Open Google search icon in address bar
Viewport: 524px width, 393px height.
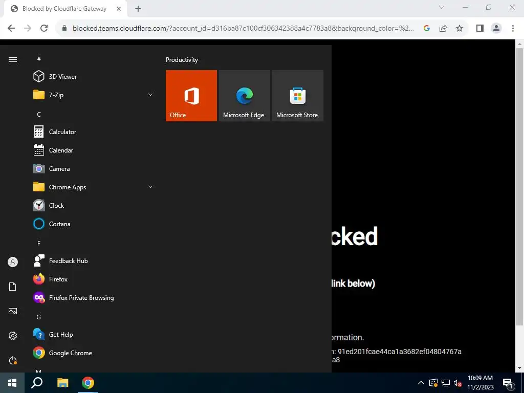click(426, 28)
